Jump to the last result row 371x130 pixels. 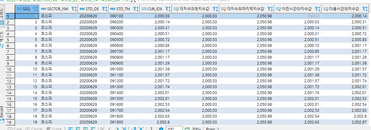click(124, 129)
